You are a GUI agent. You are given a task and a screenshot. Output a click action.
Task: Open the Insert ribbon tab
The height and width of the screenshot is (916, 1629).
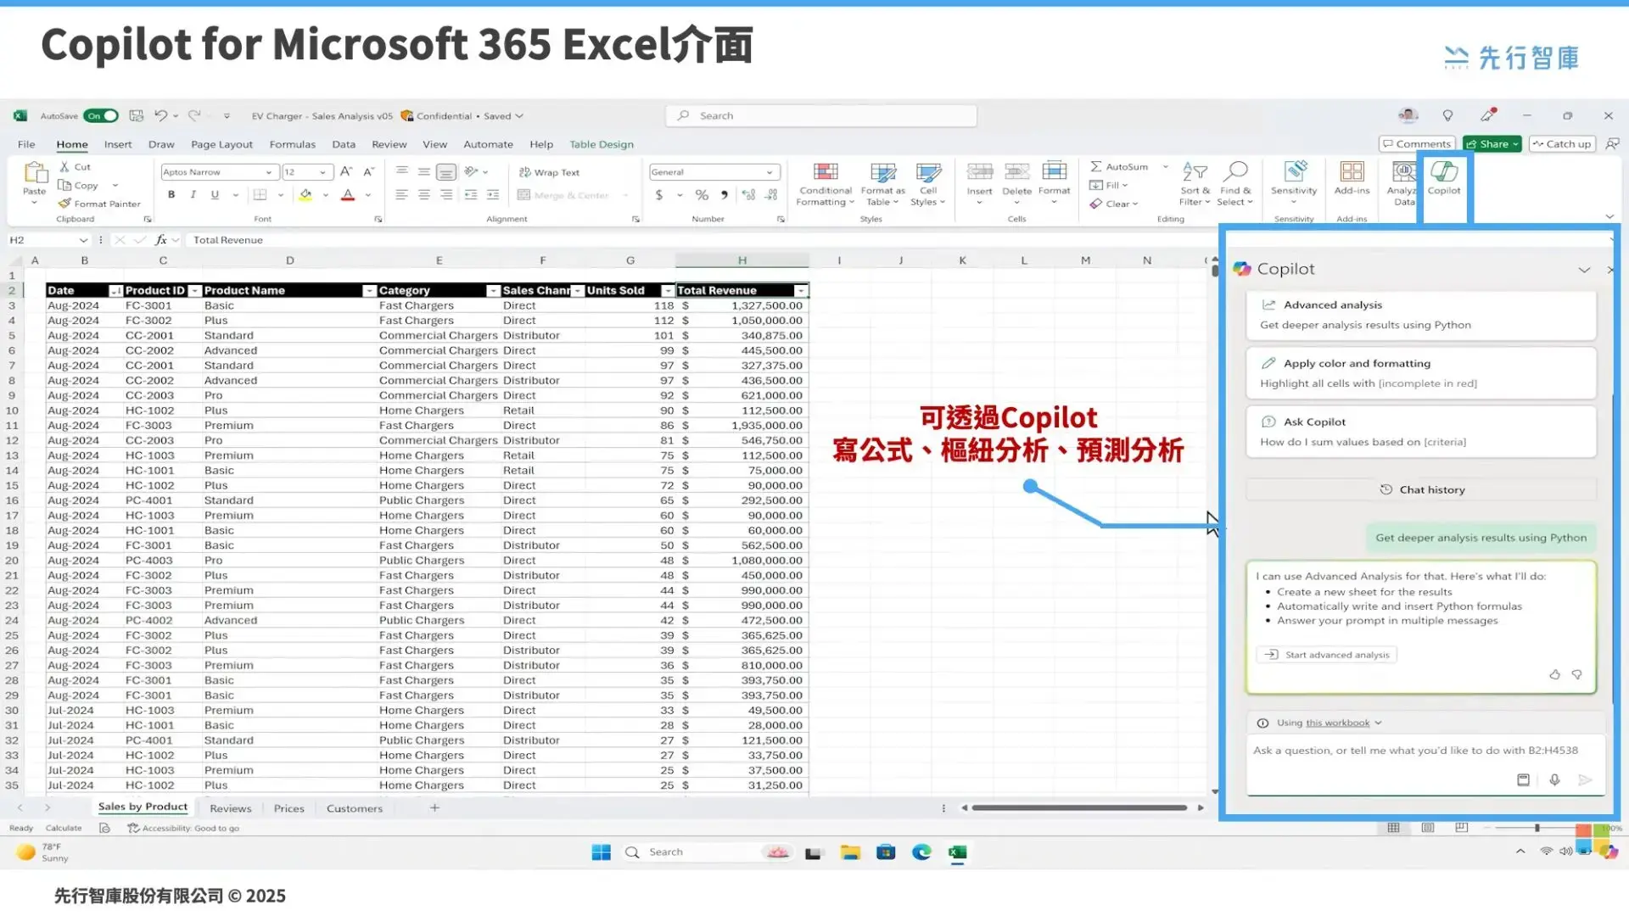pos(118,144)
